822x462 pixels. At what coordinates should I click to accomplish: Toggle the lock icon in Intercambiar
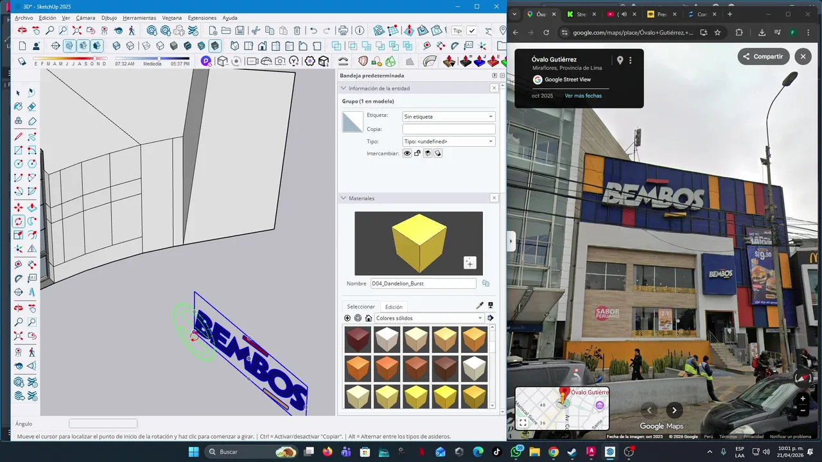coord(417,153)
